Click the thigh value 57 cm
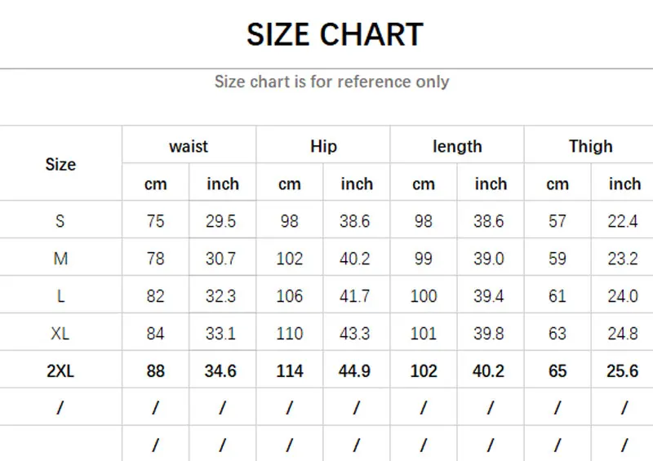The image size is (653, 461). 557,221
